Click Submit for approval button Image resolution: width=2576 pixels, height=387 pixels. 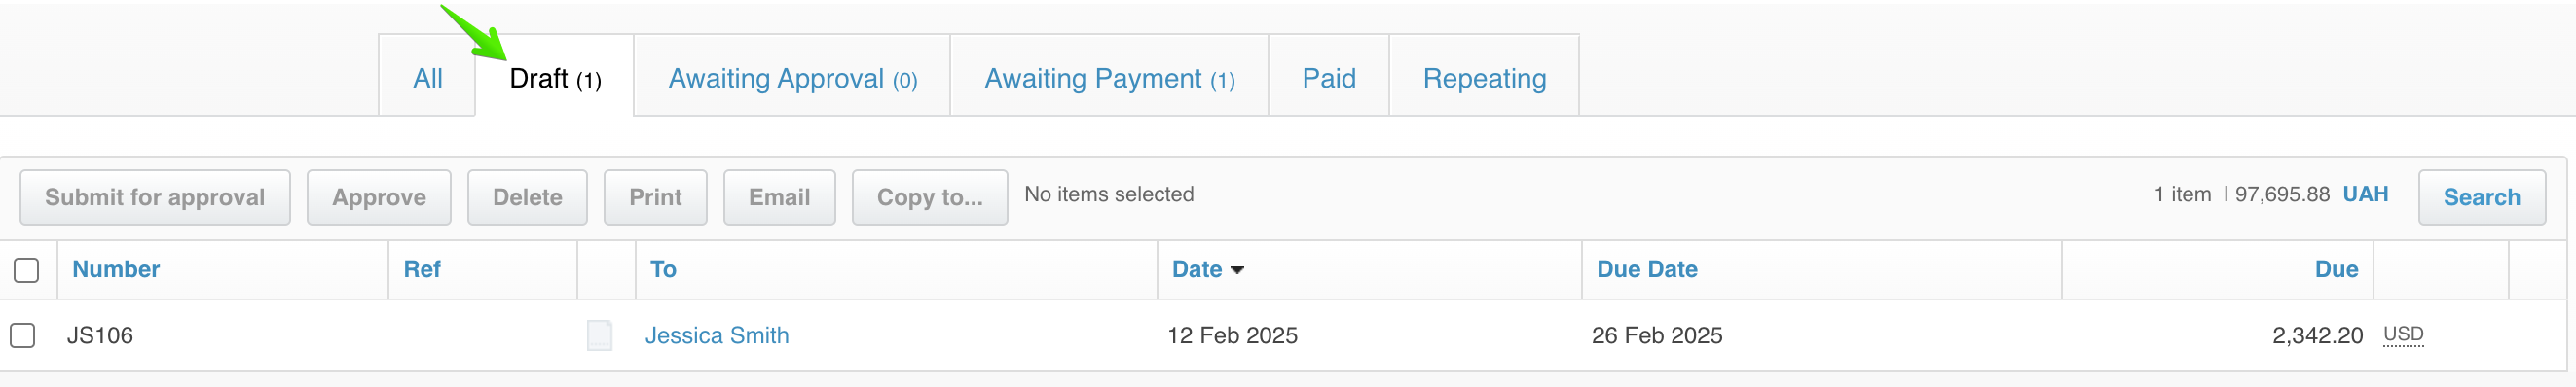coord(155,197)
